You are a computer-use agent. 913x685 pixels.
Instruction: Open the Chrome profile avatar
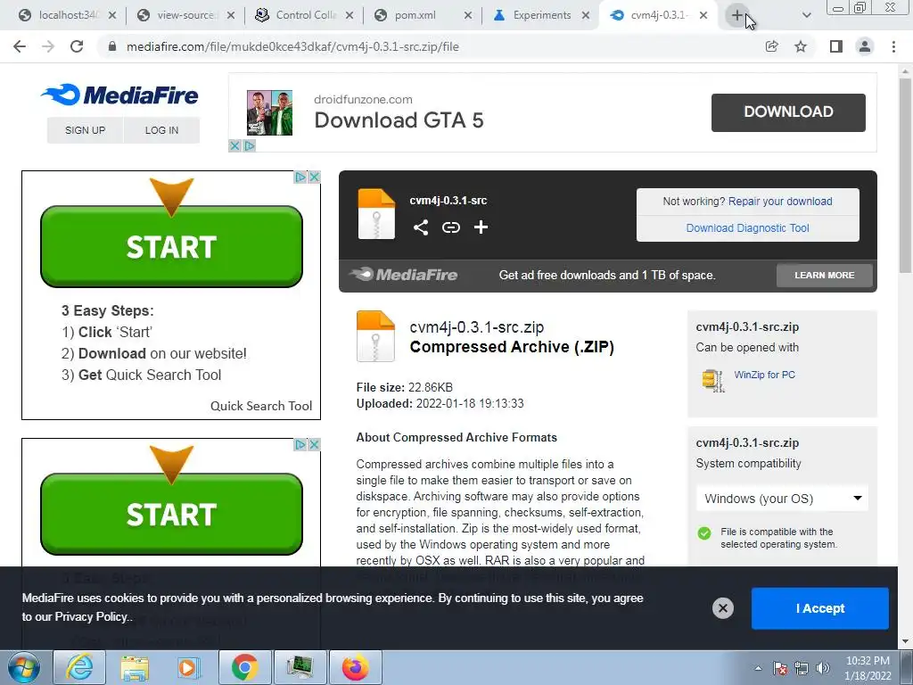[x=865, y=46]
